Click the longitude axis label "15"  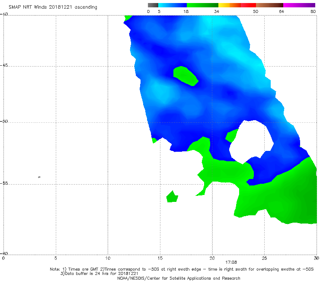click(160, 258)
